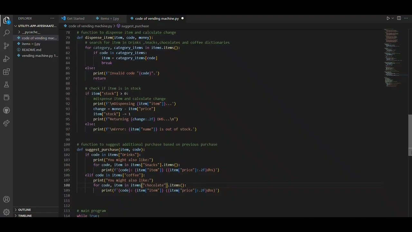The width and height of the screenshot is (412, 232).
Task: Click the 'item["stock"] -= 1' line
Action: point(112,114)
